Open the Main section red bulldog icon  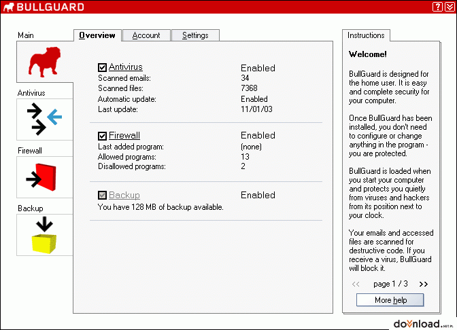click(x=45, y=62)
